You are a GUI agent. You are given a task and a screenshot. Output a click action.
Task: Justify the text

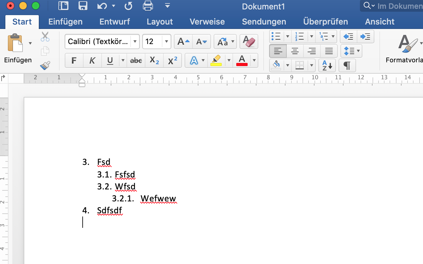329,51
